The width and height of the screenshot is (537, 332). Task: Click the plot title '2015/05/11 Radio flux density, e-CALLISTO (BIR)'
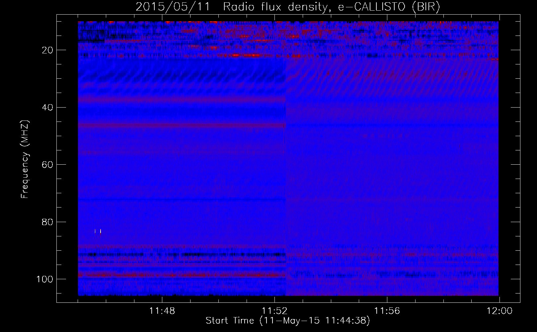[x=288, y=7]
